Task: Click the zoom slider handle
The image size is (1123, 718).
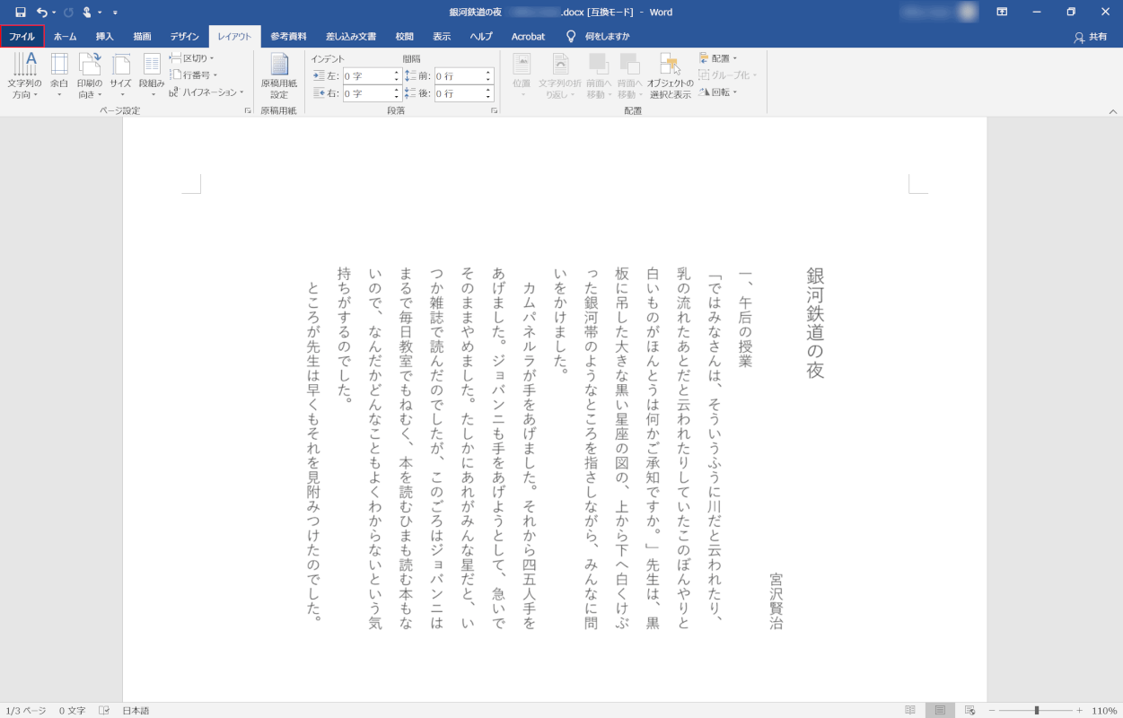Action: (x=1036, y=710)
